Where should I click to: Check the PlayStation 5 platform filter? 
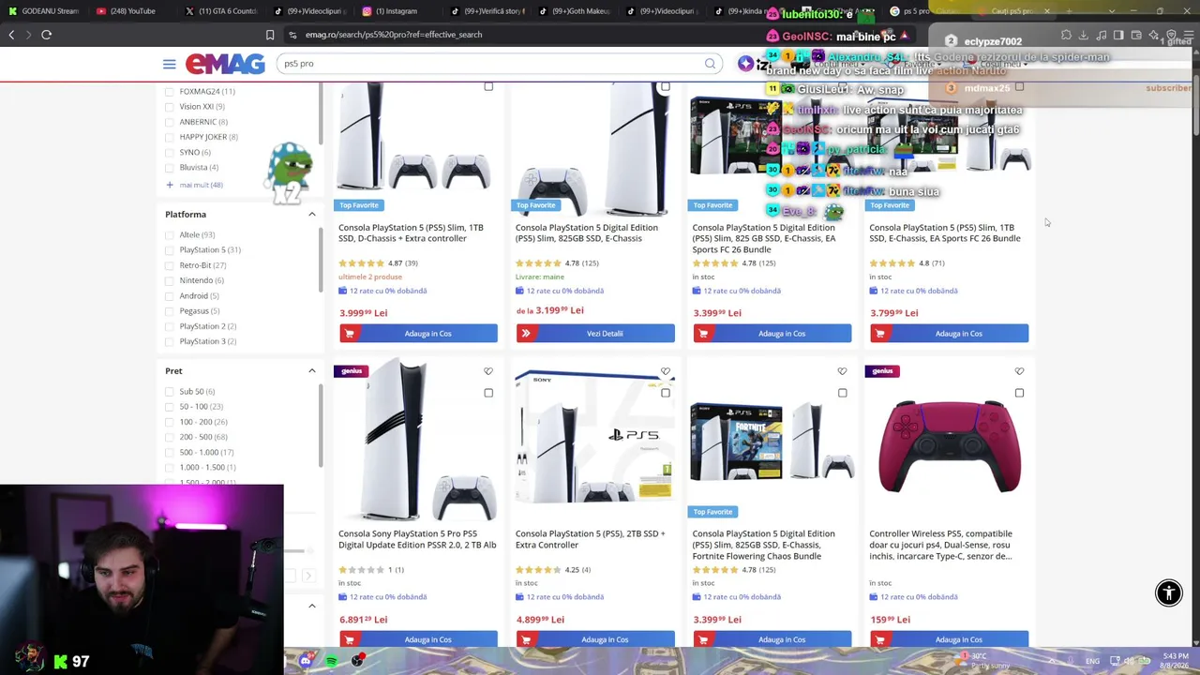[169, 250]
